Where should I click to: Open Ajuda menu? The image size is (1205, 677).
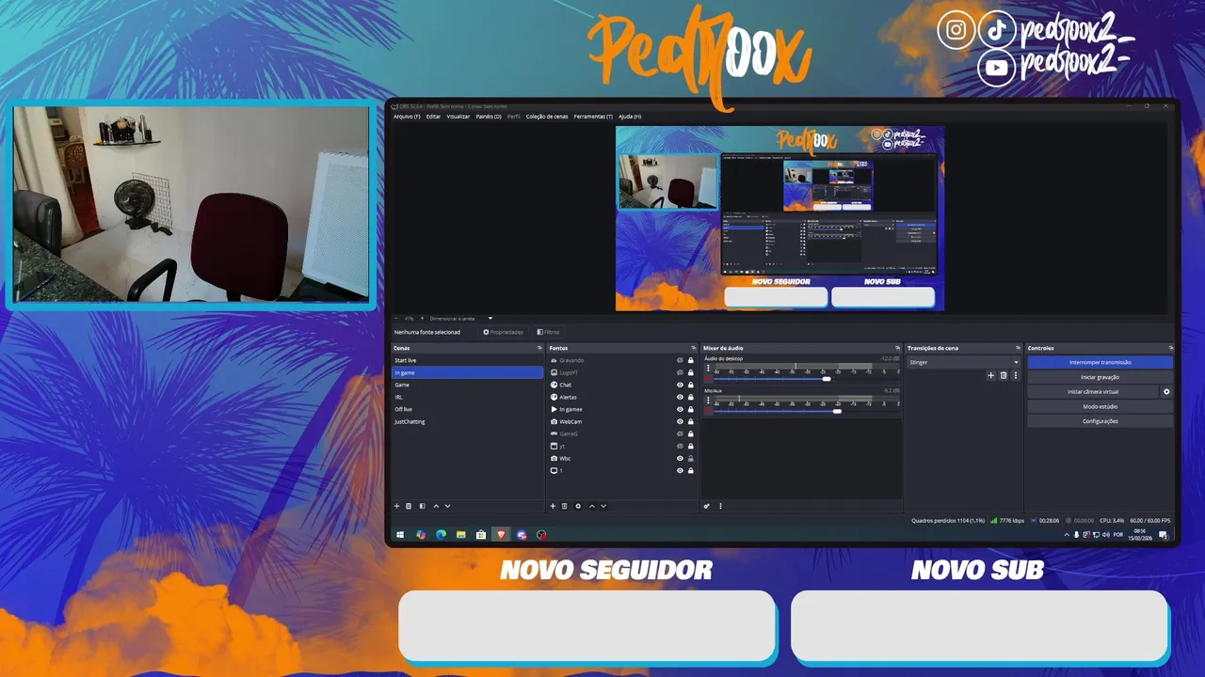point(630,117)
